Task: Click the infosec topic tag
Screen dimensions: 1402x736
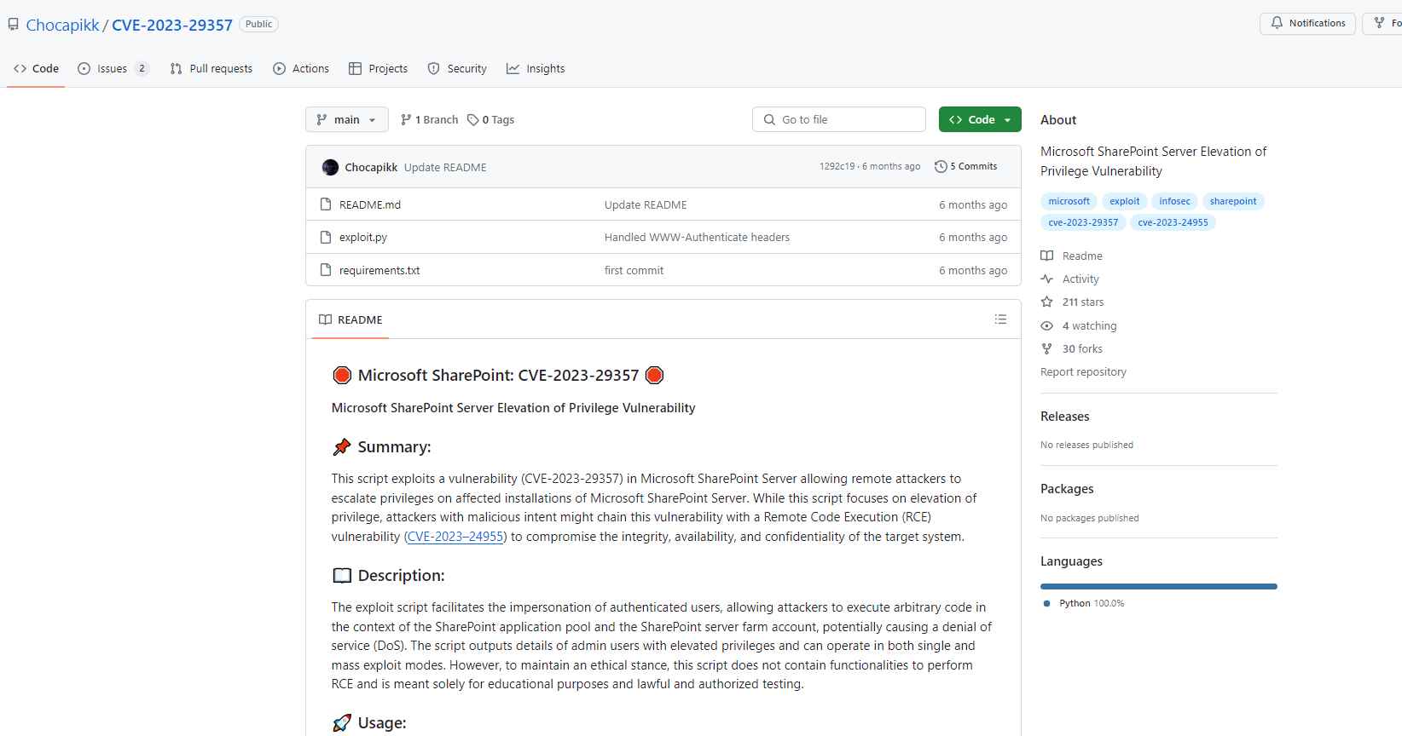Action: 1174,201
